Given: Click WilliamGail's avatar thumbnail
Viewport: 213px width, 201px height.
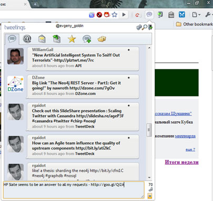Looking at the screenshot, I should [15, 56].
